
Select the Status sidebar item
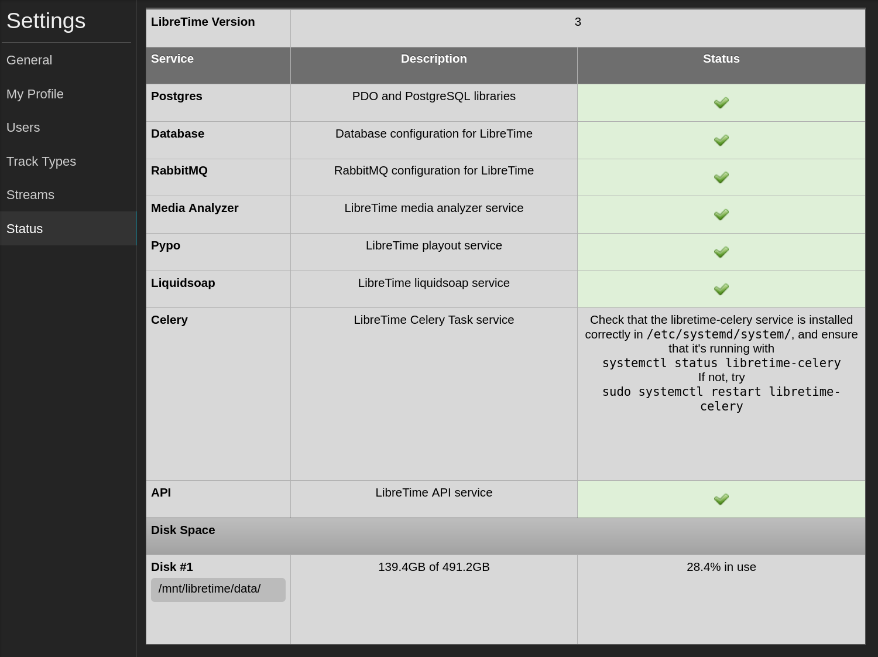25,229
